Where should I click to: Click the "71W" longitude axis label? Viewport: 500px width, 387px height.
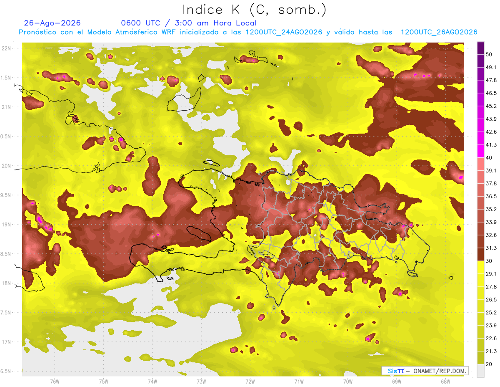299,382
